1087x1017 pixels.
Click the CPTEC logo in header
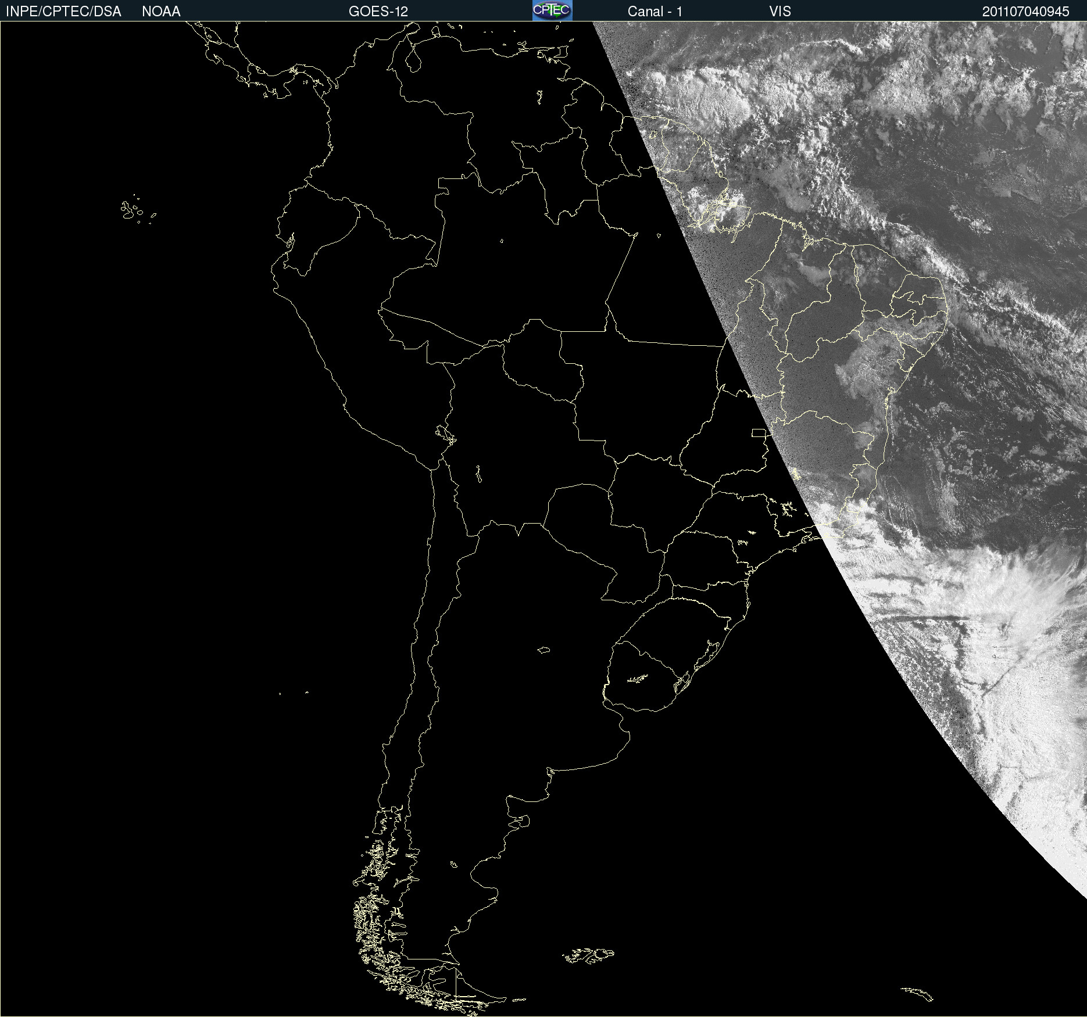pyautogui.click(x=552, y=10)
